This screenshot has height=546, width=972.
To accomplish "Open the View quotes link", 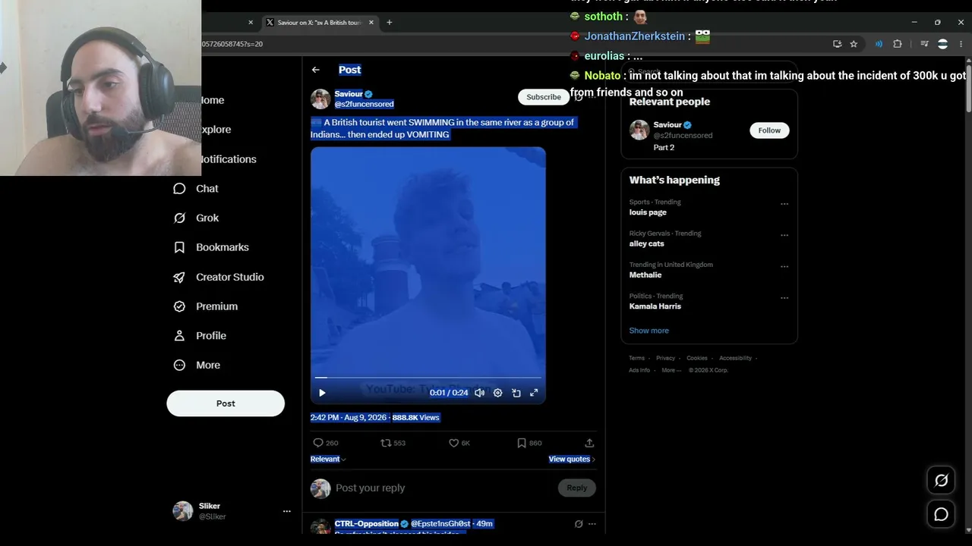I will pyautogui.click(x=572, y=459).
